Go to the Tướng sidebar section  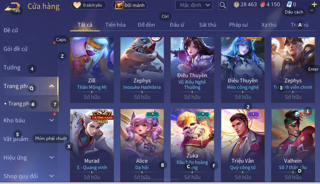(12, 68)
